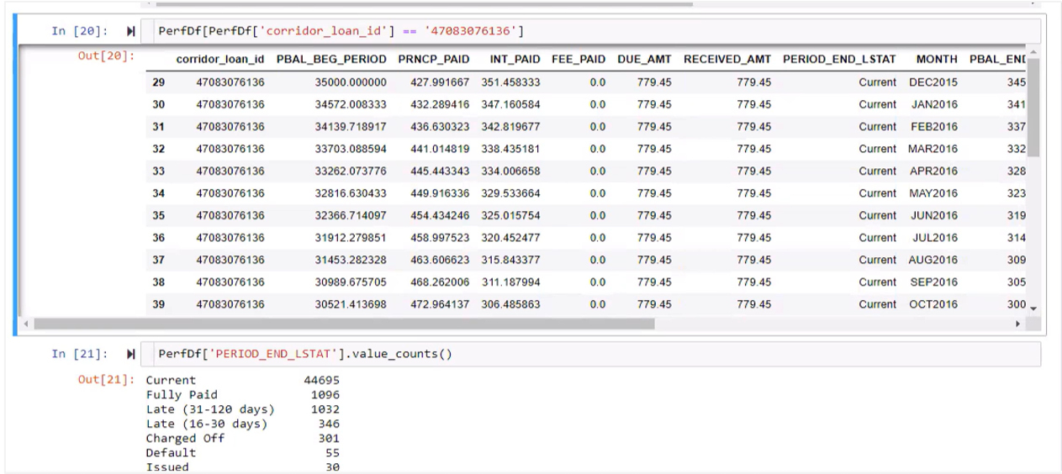This screenshot has width=1062, height=474.
Task: Run cell In [20] with its run icon
Action: coord(131,32)
